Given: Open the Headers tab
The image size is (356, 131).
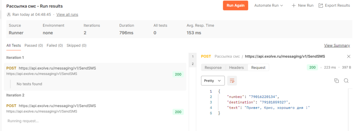Looking at the screenshot, I should [x=236, y=67].
